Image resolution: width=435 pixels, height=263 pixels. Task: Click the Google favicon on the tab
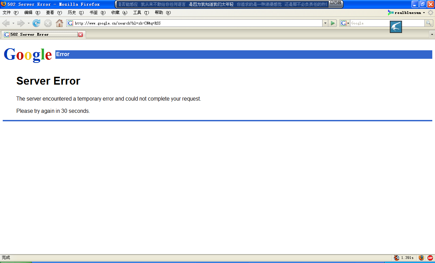click(x=7, y=35)
